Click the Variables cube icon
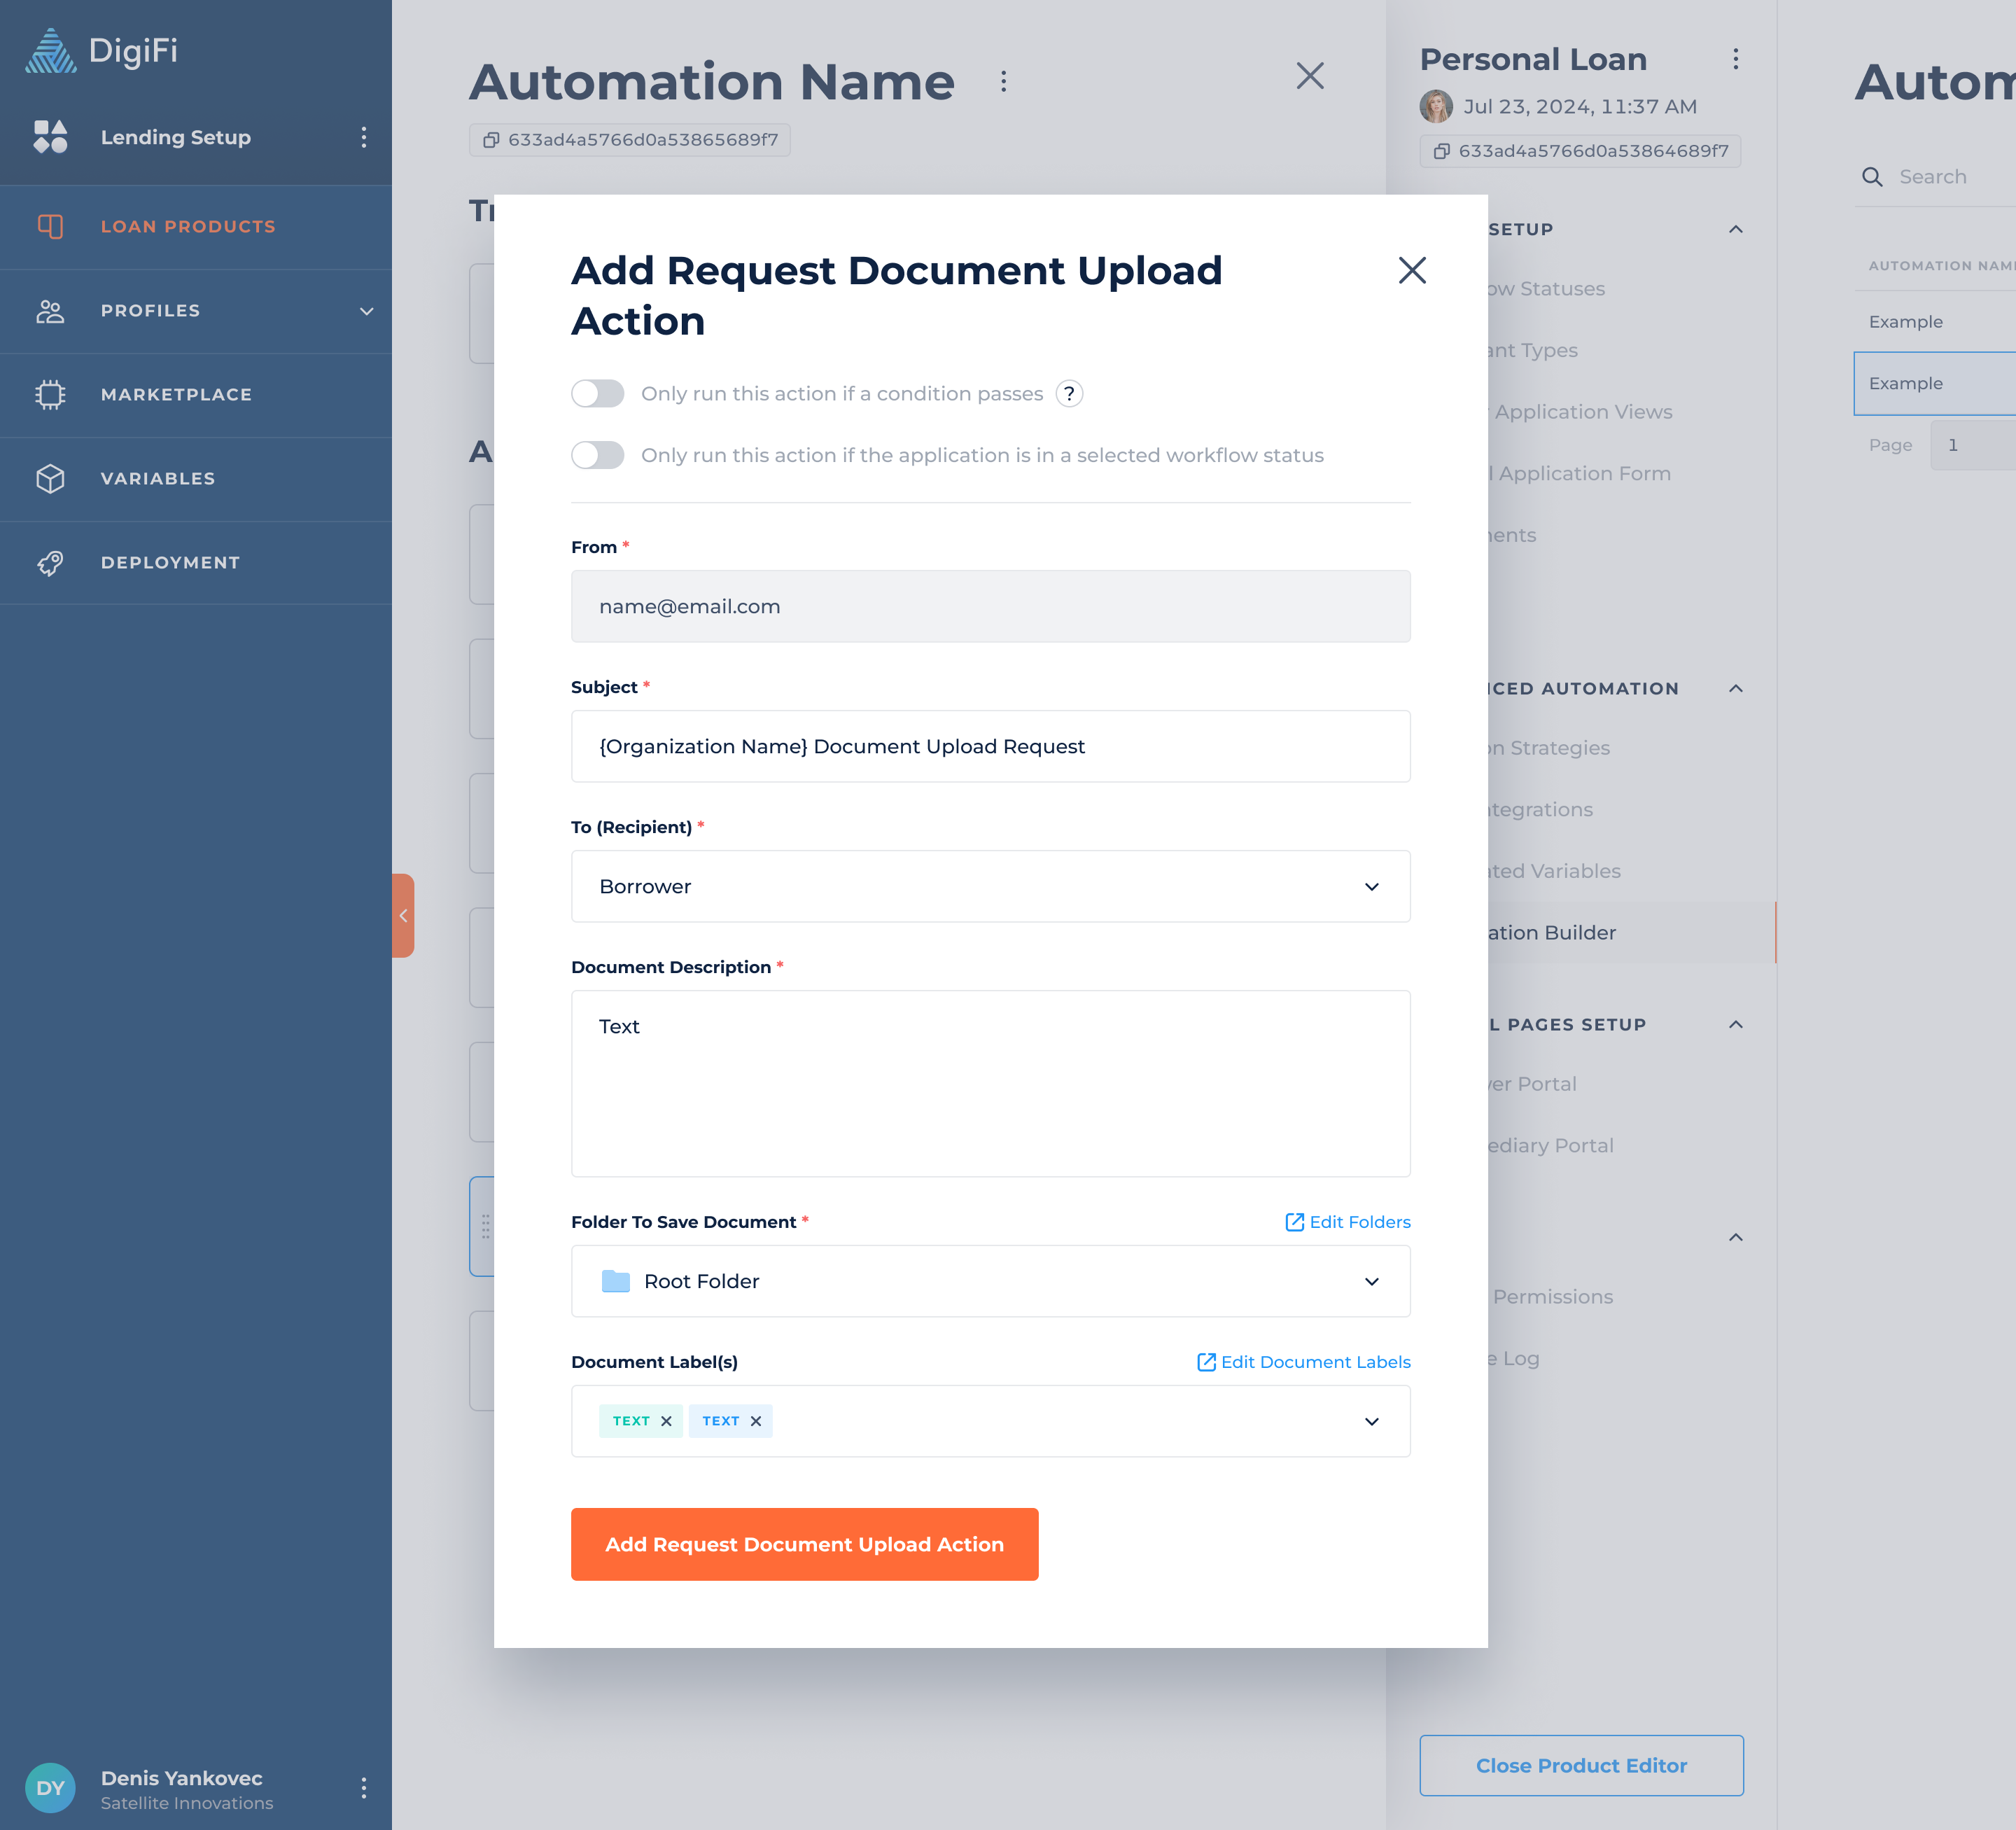The image size is (2016, 1830). [x=50, y=479]
